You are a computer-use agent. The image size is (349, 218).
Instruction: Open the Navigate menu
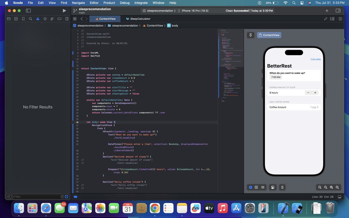[78, 3]
